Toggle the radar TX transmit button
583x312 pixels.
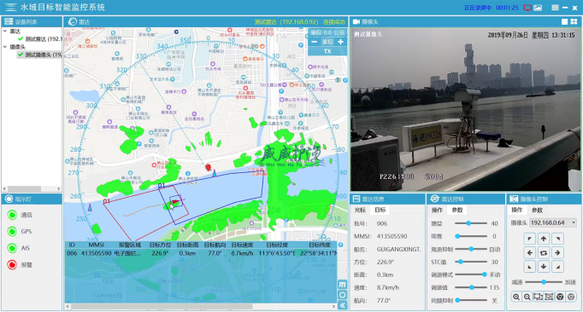(x=327, y=51)
